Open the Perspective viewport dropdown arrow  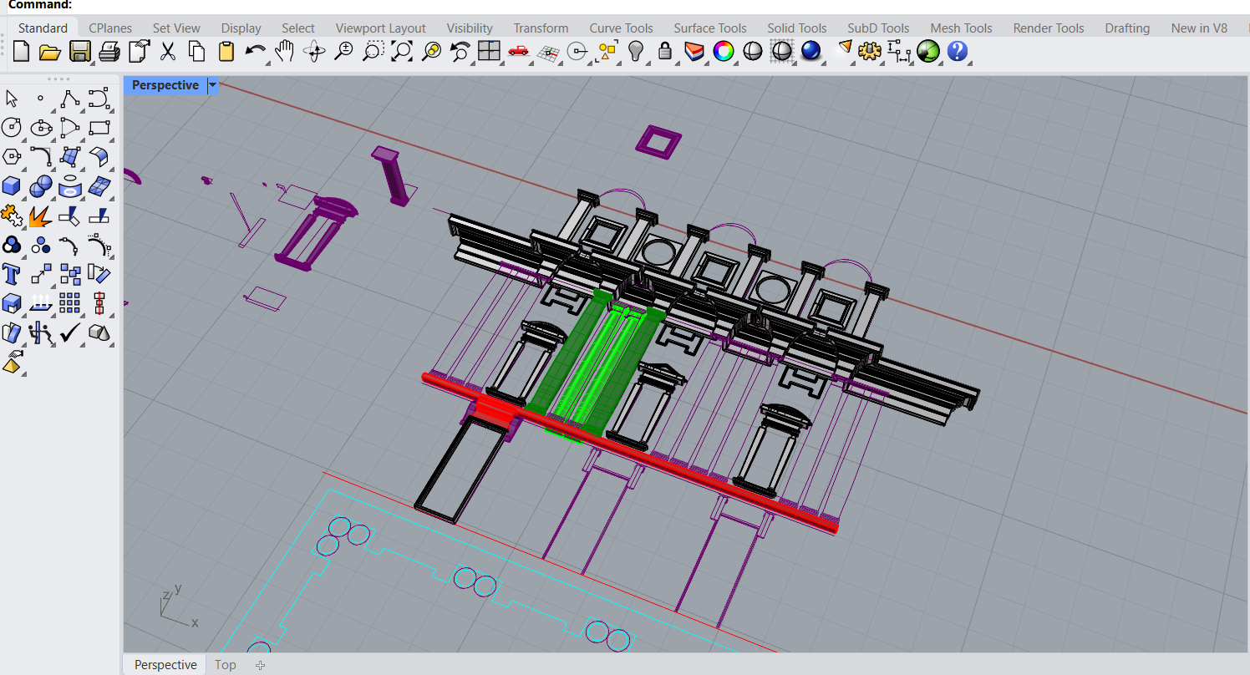pos(212,85)
